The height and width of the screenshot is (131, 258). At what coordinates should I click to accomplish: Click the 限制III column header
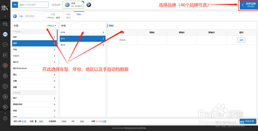[212, 32]
